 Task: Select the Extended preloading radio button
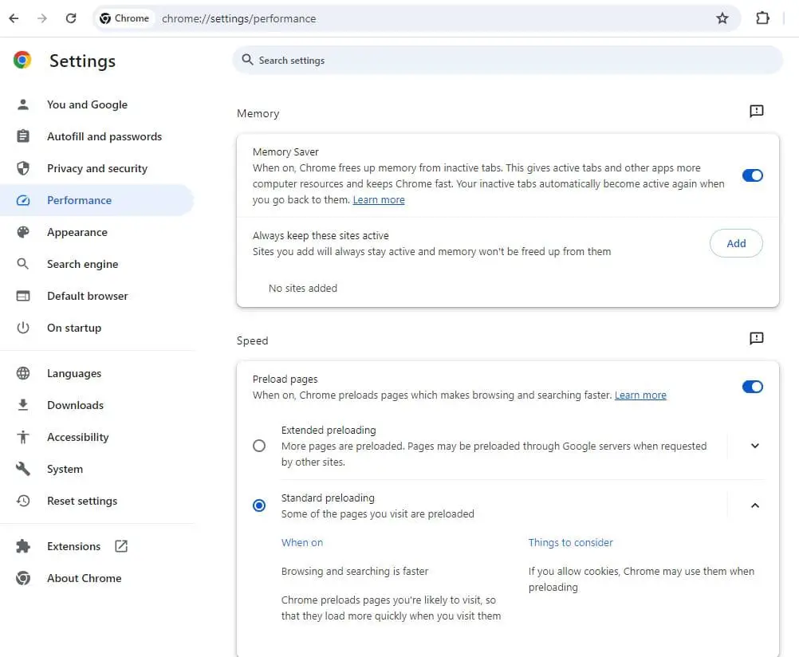point(259,446)
